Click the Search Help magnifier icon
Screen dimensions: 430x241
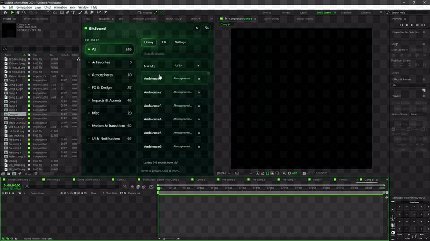pyautogui.click(x=388, y=12)
